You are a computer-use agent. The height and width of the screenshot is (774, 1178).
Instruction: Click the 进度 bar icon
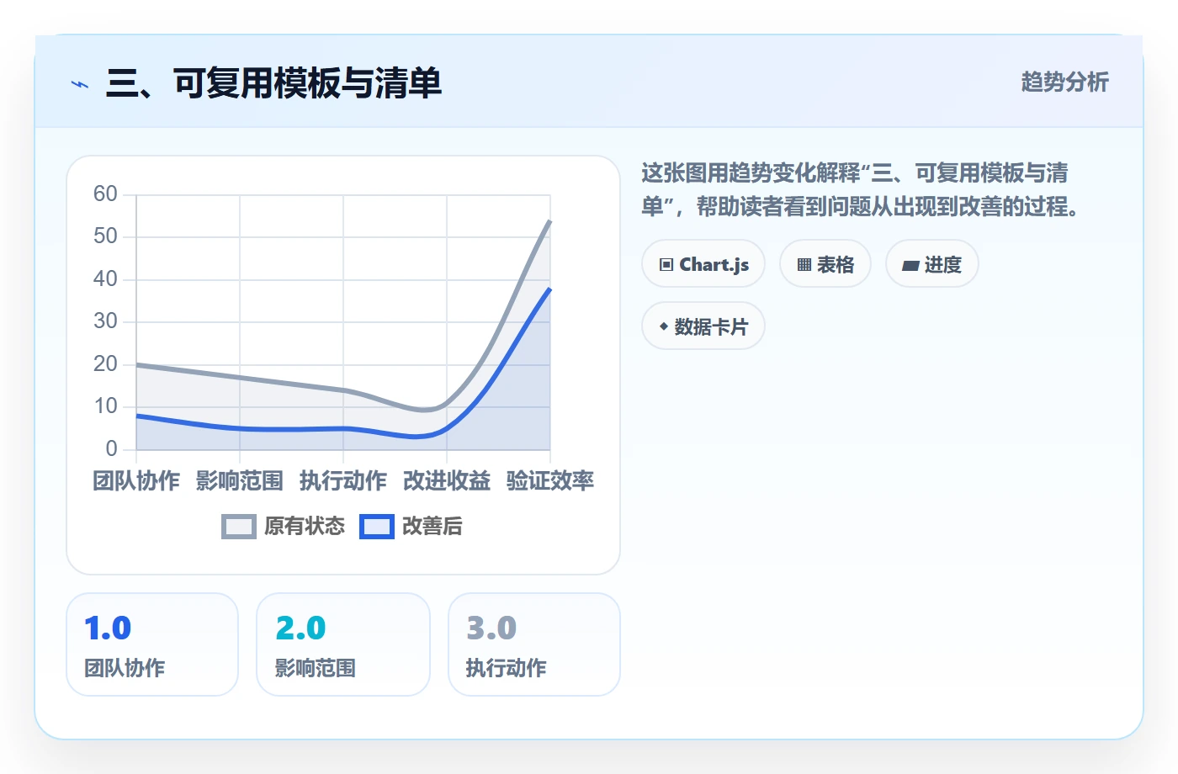(910, 266)
